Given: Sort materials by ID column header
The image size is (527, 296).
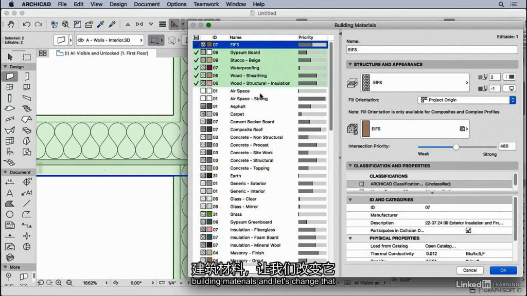Looking at the screenshot, I should click(x=215, y=38).
